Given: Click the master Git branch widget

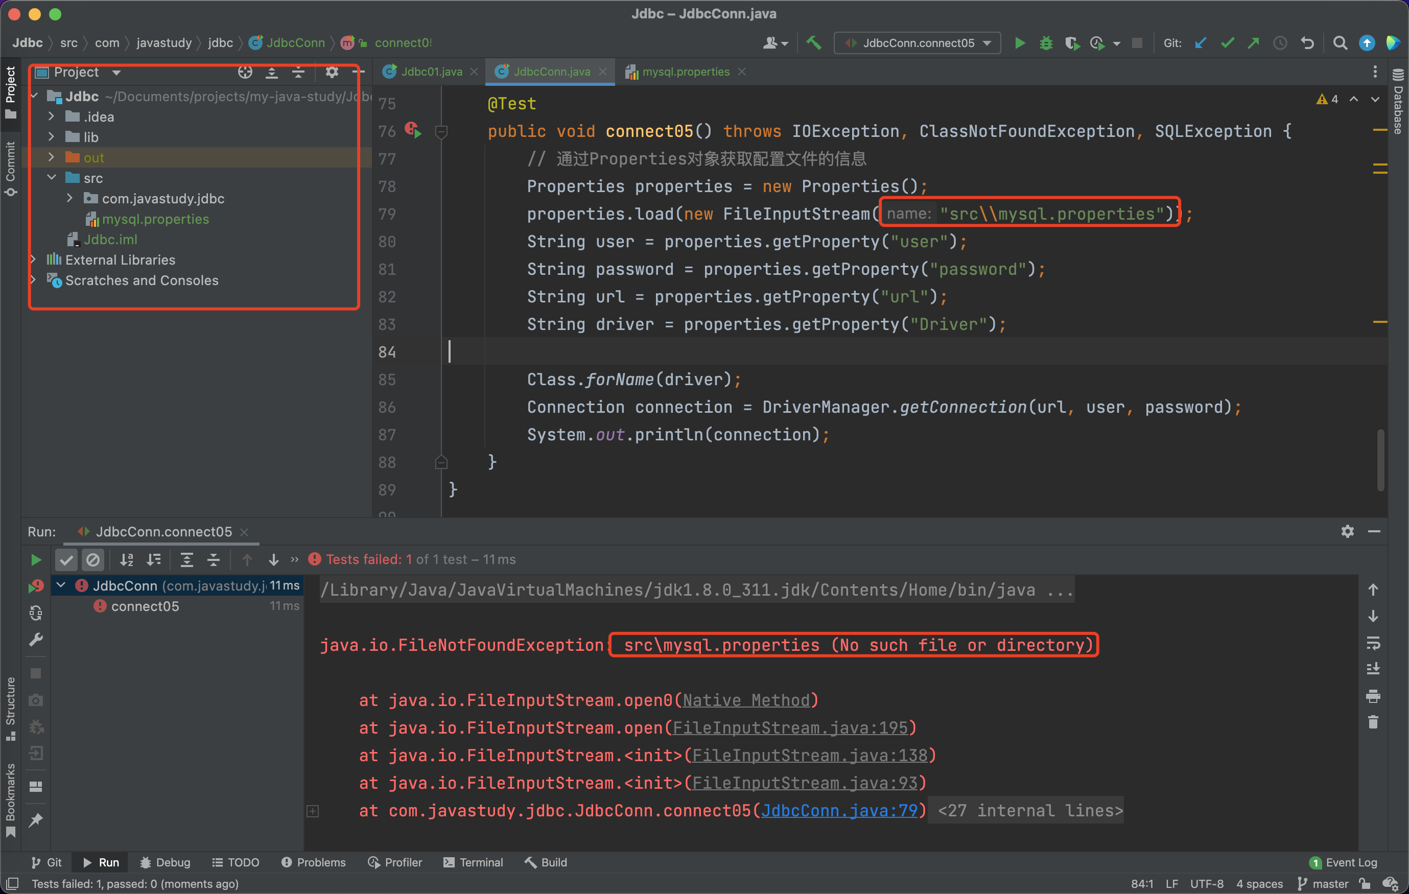Looking at the screenshot, I should click(x=1323, y=884).
